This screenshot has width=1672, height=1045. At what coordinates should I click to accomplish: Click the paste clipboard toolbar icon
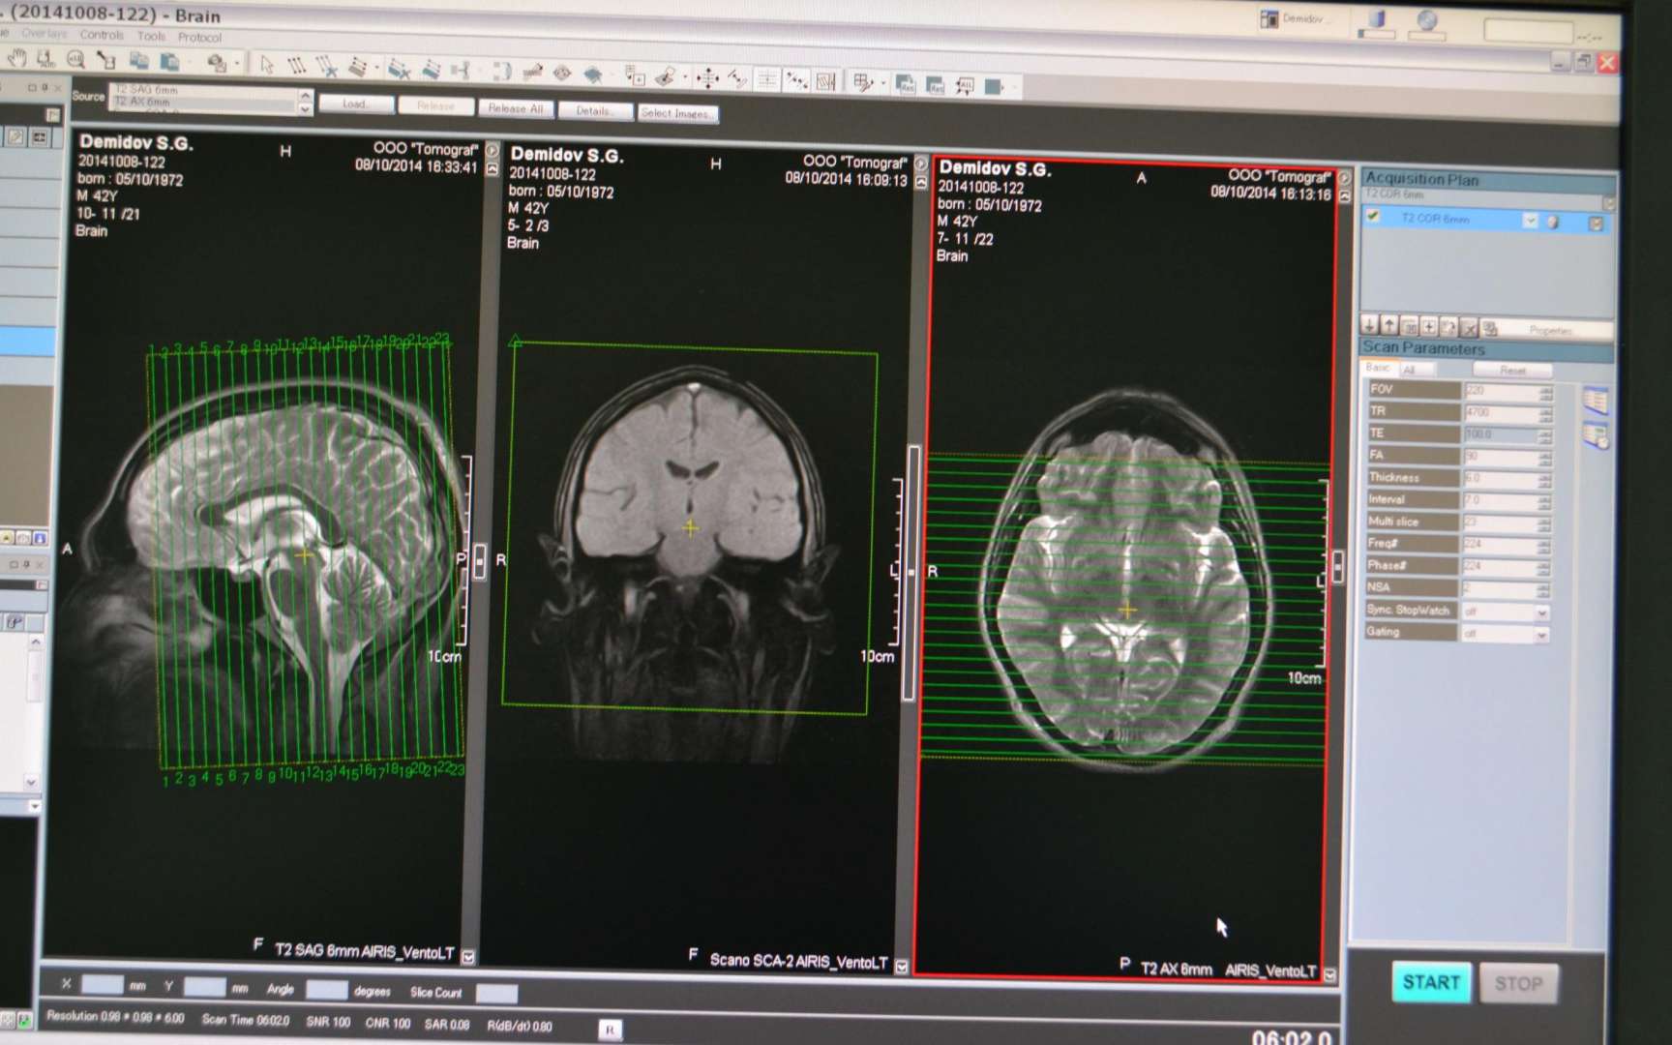[169, 63]
